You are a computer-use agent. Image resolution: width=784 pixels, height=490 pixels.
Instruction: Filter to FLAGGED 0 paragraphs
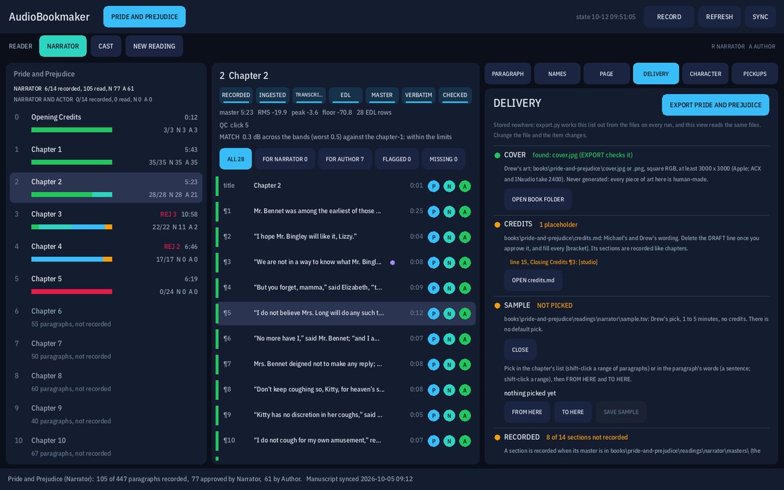397,159
